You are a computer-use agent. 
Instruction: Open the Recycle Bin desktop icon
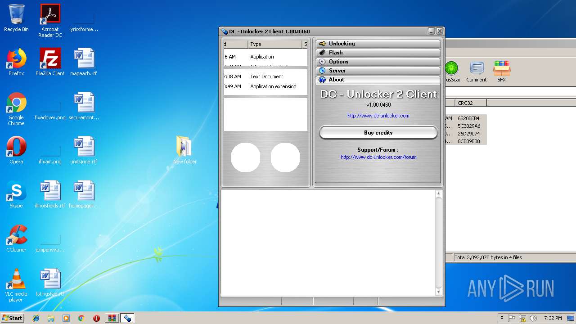point(16,18)
